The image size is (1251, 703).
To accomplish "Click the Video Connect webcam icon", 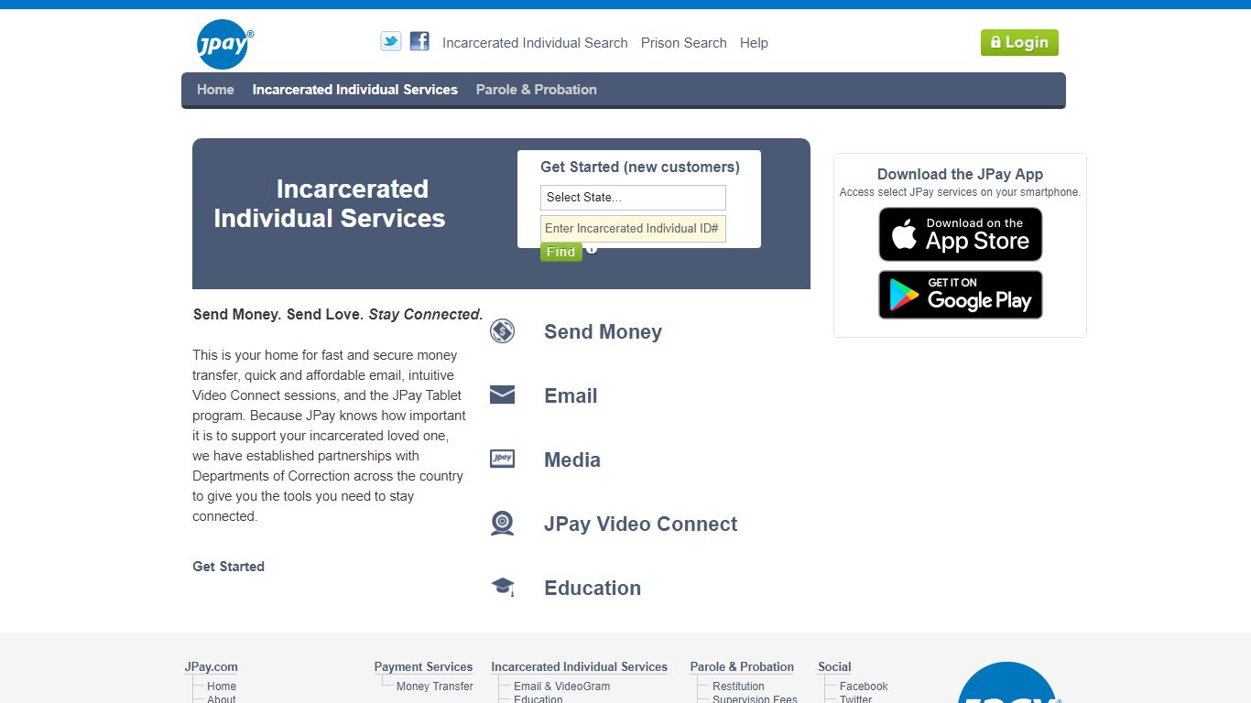I will 502,523.
